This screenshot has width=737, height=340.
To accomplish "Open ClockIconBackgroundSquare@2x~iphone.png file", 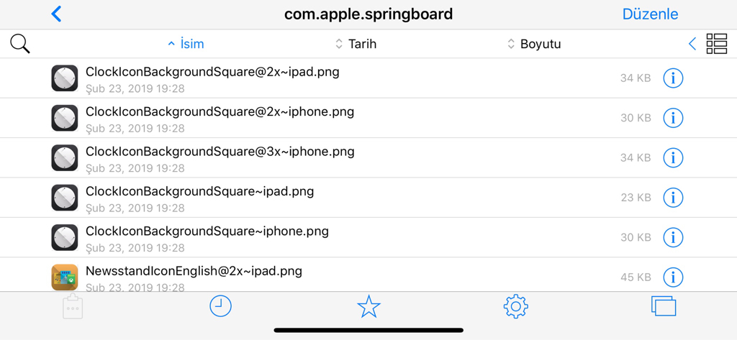I will coord(220,112).
